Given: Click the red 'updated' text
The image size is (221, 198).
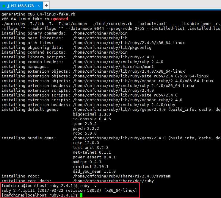Looking at the screenshot, I should coord(59,19).
